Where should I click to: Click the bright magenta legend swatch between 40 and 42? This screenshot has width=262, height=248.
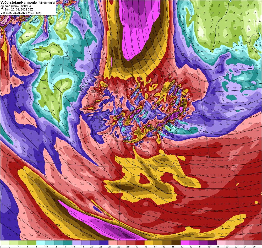[185, 243]
